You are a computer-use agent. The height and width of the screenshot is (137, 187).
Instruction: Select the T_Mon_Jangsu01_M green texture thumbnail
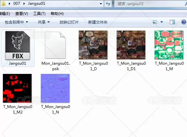pyautogui.click(x=169, y=45)
